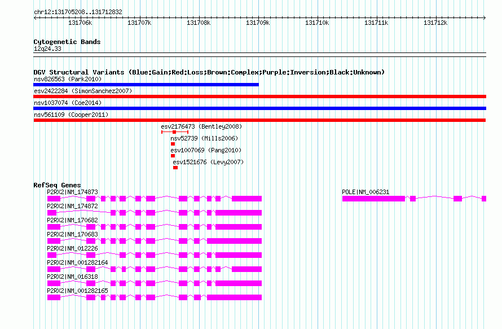Select the nsv561109 (Cooper2011) red variant bar
The height and width of the screenshot is (329, 502).
point(259,120)
